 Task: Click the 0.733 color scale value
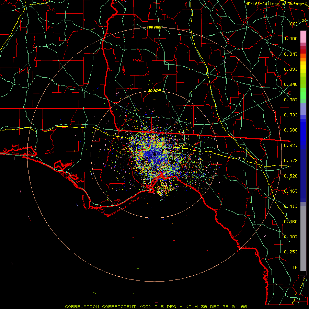(291, 115)
